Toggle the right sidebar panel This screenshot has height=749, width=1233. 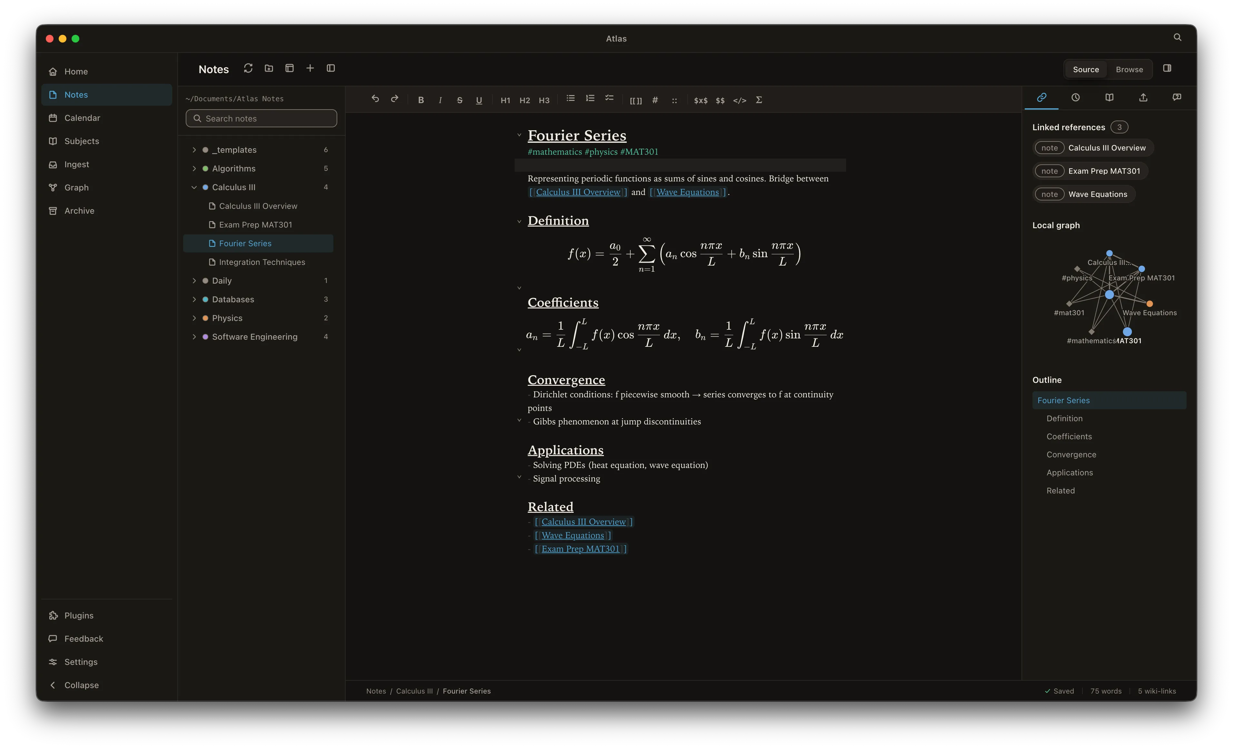[1168, 69]
